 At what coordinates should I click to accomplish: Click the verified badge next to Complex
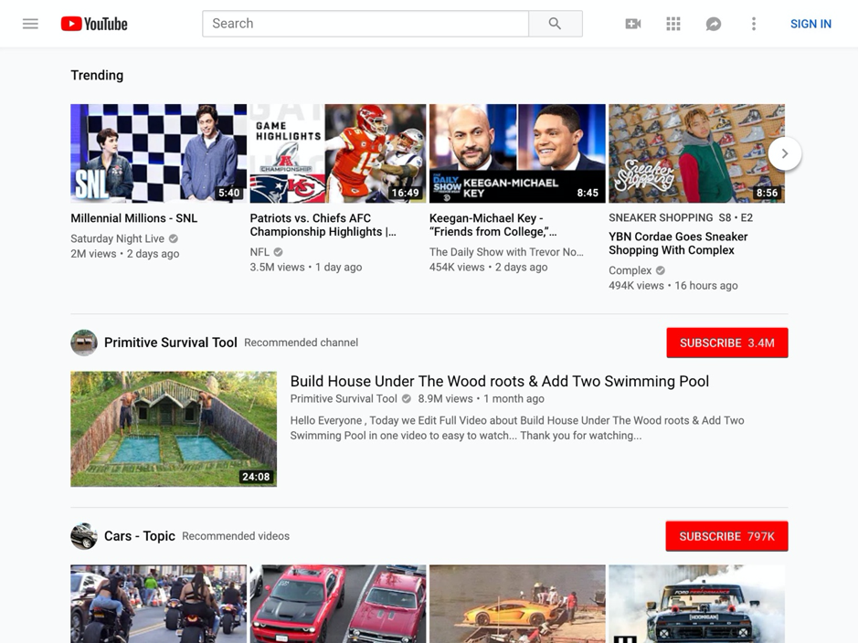(661, 270)
